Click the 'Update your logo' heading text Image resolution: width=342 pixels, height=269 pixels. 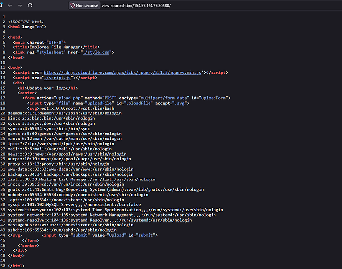pos(46,88)
